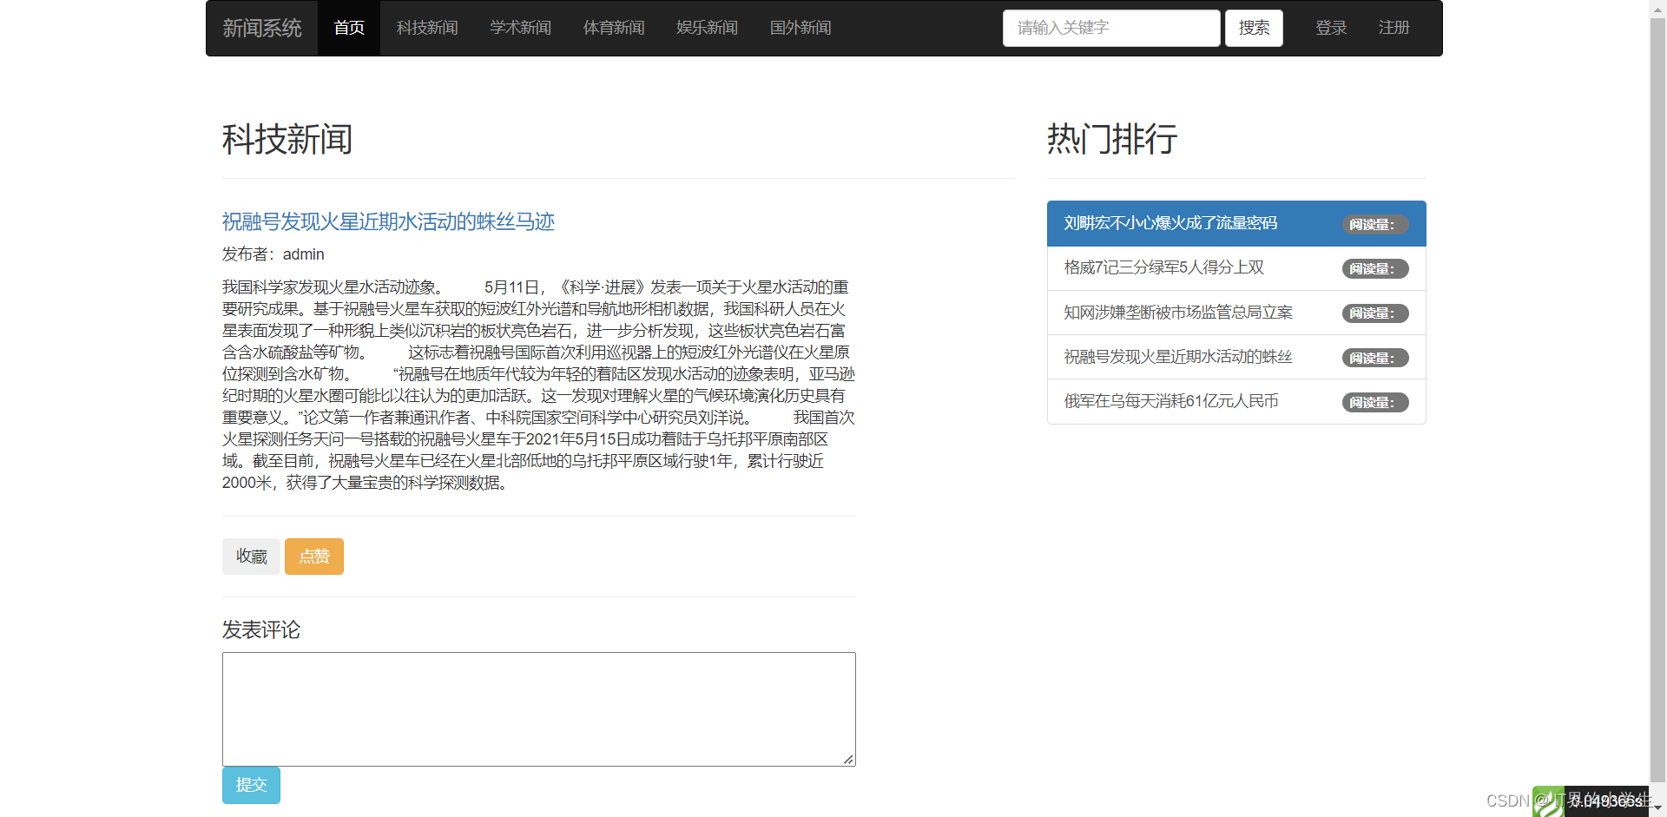
Task: Go to 科技新闻 menu item
Action: pos(427,28)
